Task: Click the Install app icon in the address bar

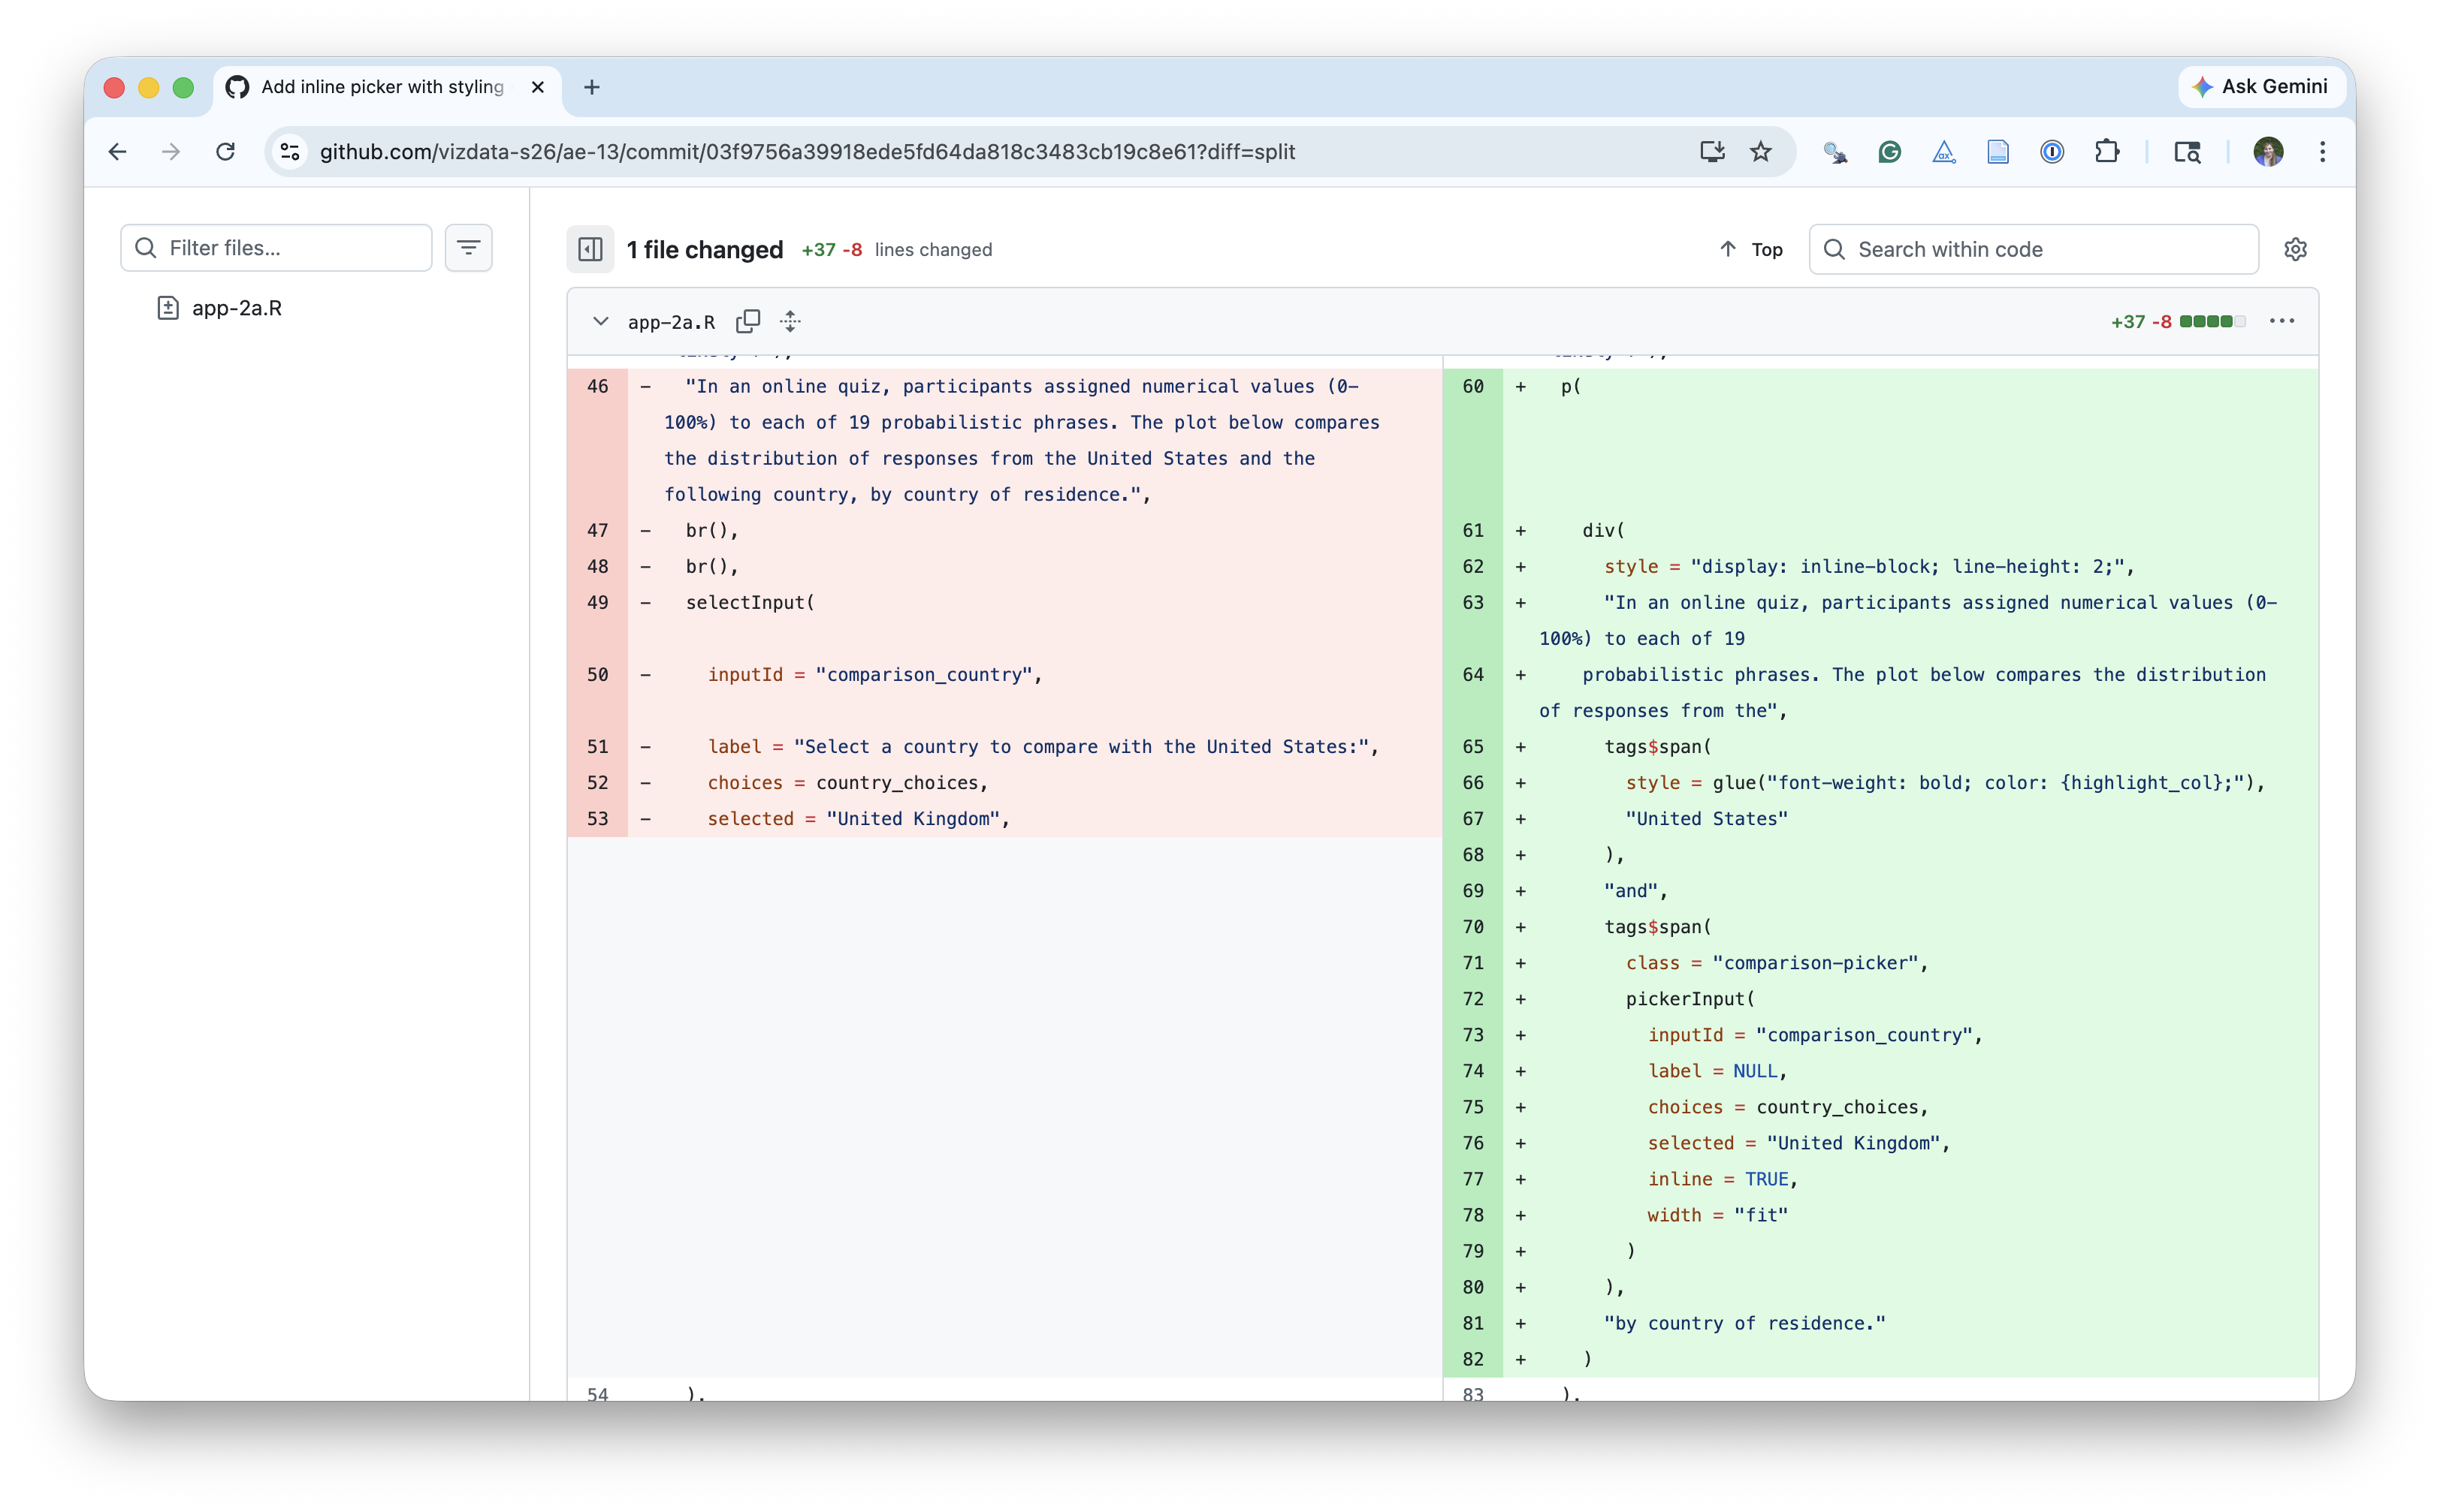Action: coord(1712,152)
